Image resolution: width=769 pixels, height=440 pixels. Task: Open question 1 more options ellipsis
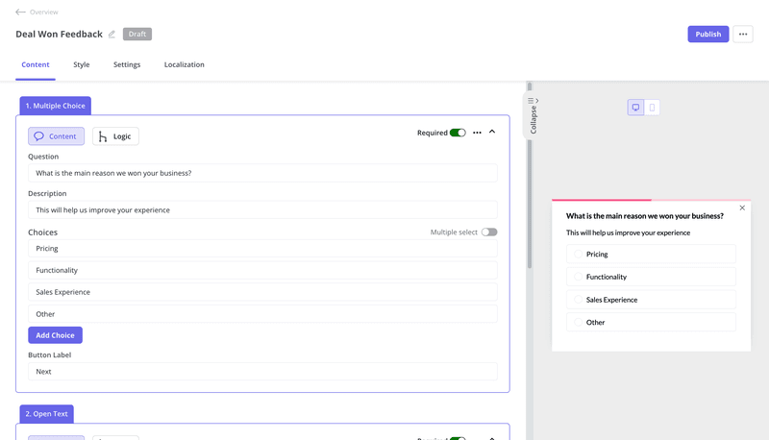coord(477,133)
